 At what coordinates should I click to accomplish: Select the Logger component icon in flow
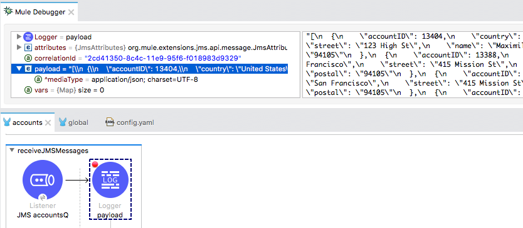(x=110, y=181)
